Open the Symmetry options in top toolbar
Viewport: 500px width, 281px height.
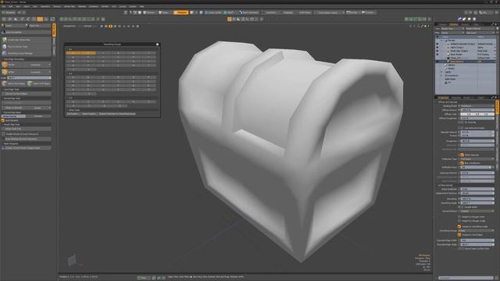(271, 12)
